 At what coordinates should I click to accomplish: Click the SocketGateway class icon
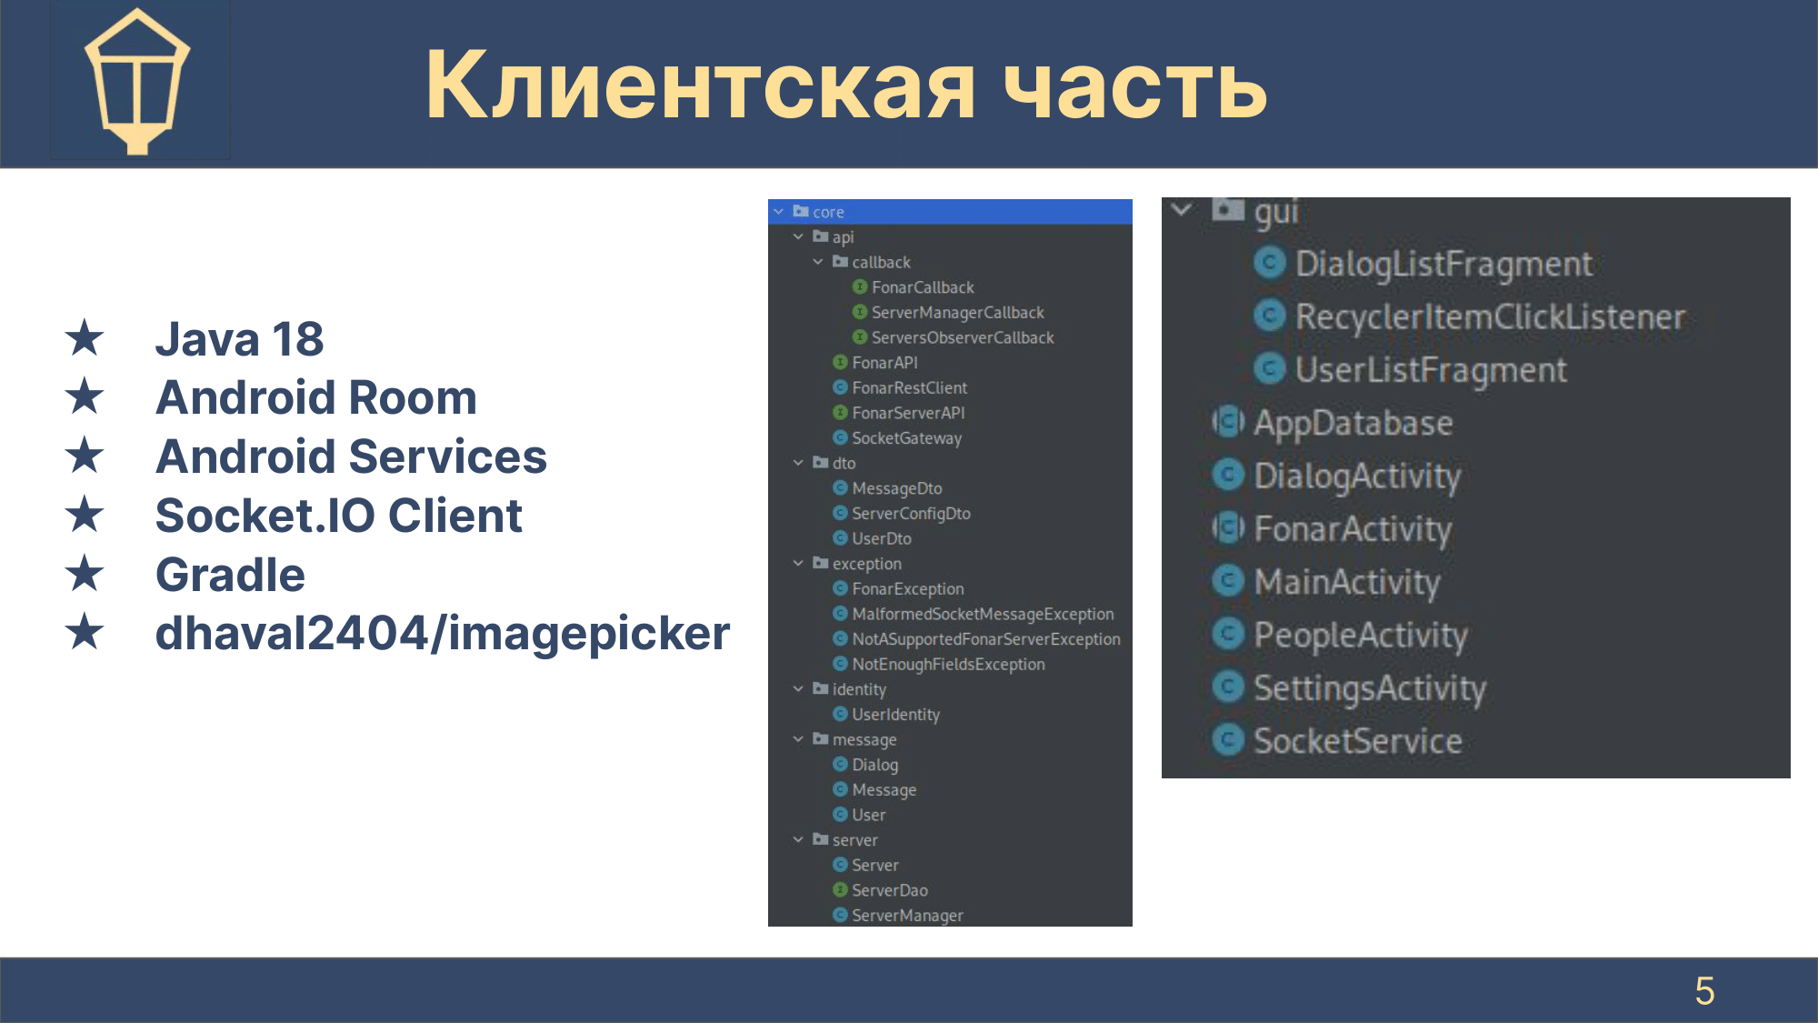click(840, 438)
